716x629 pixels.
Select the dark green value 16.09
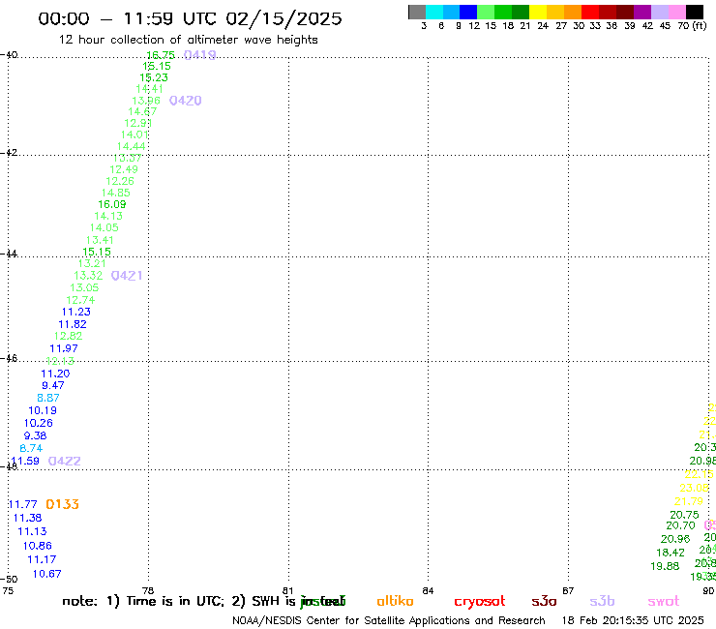coord(112,204)
